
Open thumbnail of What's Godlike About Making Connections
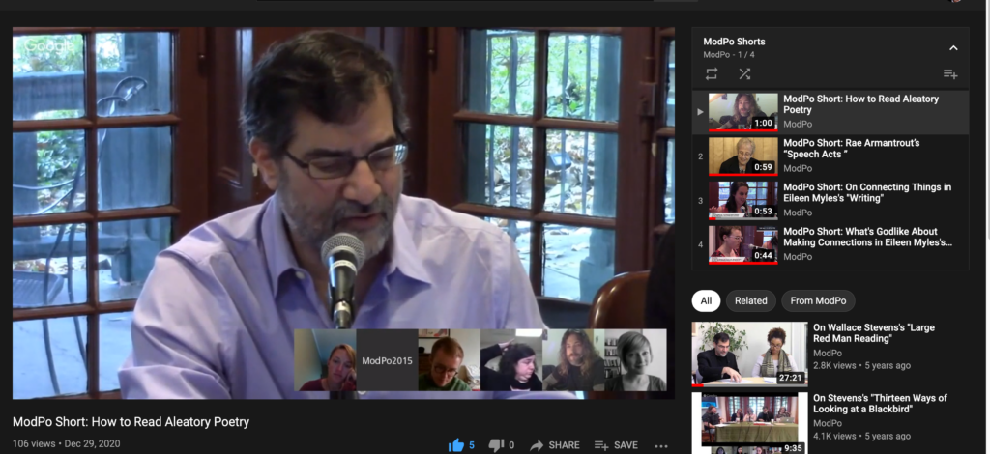pos(743,244)
